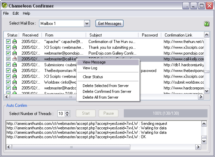Click envelope icon in webmaster@porndojo row

pos(15,53)
